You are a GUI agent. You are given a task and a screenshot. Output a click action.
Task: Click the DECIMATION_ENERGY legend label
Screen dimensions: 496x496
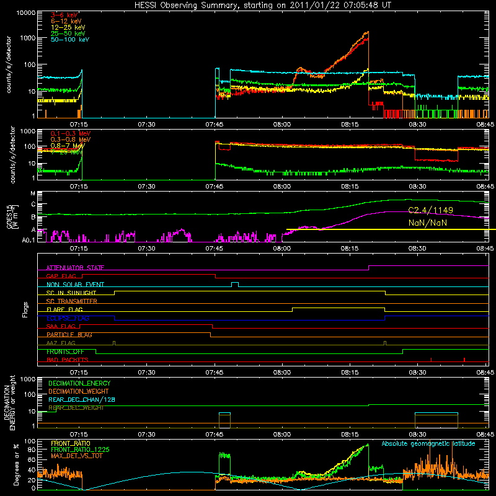pyautogui.click(x=79, y=383)
